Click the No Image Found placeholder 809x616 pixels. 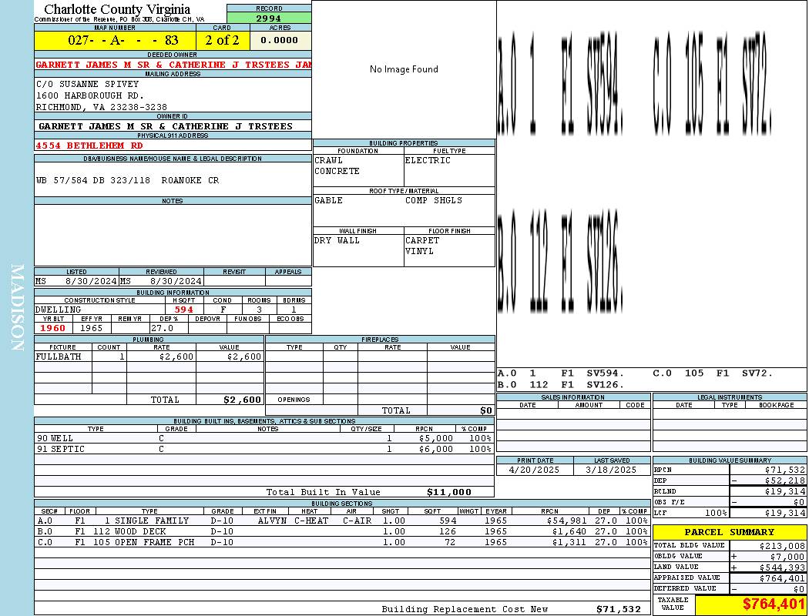pos(404,69)
